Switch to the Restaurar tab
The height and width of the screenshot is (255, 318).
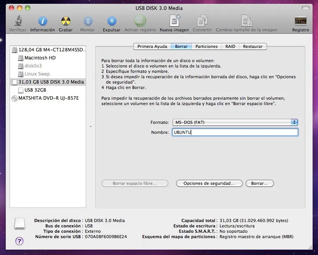point(253,46)
